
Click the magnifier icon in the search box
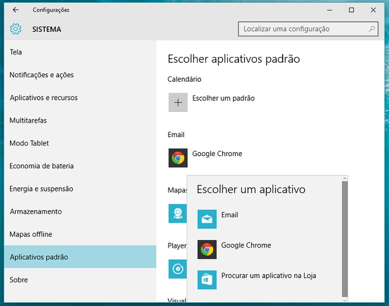click(372, 29)
